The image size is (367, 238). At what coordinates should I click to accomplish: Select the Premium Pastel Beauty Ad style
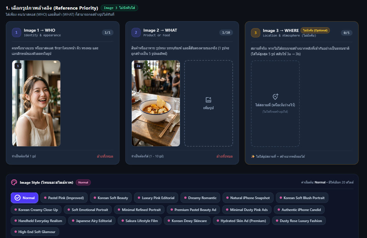coord(194,210)
